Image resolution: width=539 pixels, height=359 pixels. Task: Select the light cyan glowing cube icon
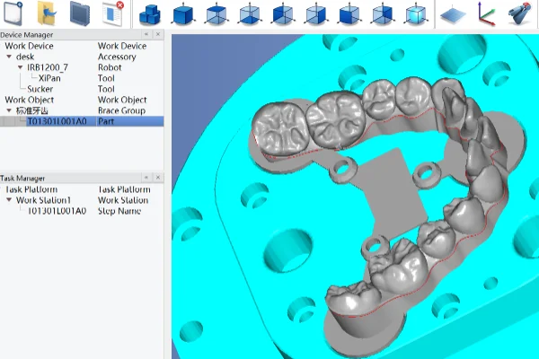(415, 13)
